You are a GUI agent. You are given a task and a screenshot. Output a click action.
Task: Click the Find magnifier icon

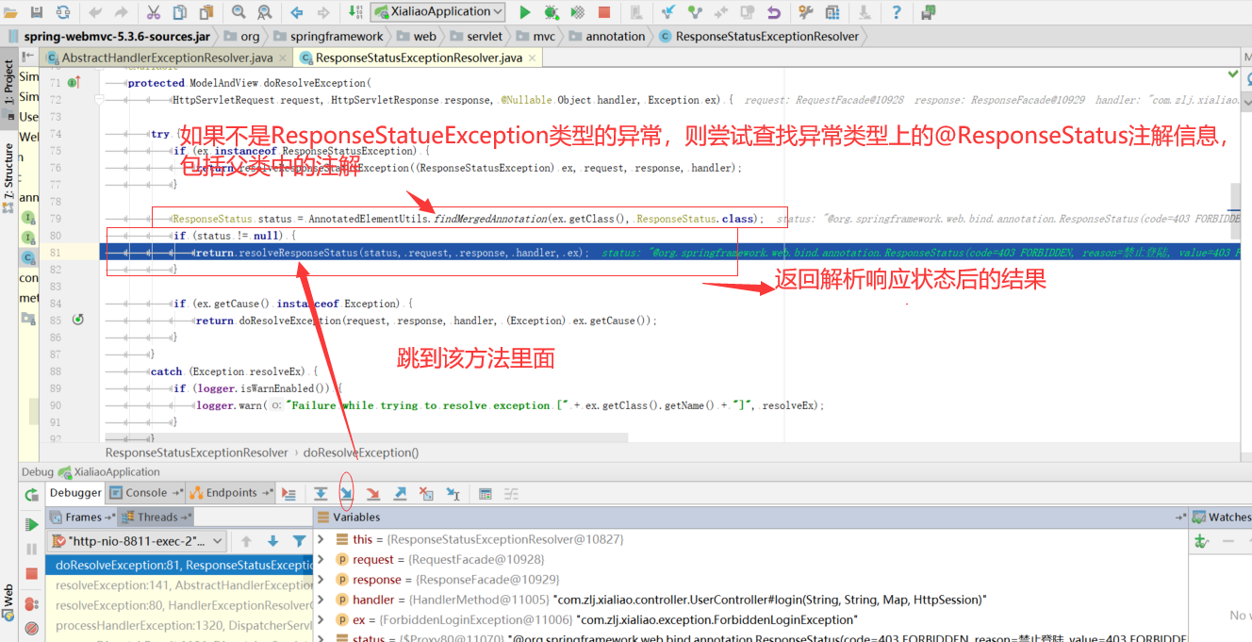pyautogui.click(x=239, y=12)
